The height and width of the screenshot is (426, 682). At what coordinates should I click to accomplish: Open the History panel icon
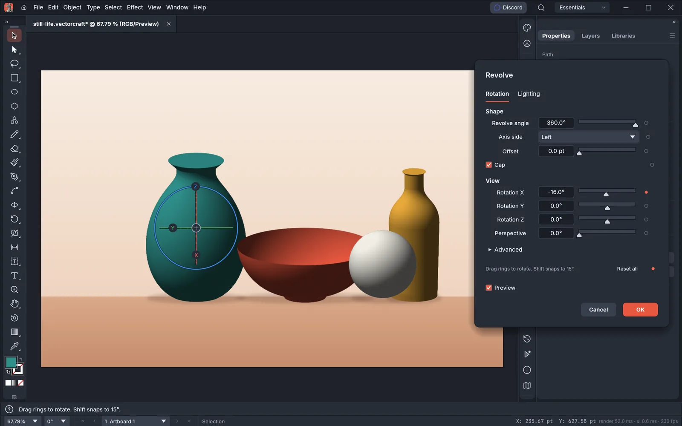coord(527,339)
